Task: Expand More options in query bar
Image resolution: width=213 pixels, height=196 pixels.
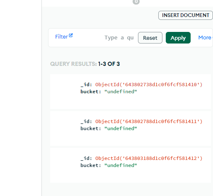Action: pyautogui.click(x=205, y=38)
